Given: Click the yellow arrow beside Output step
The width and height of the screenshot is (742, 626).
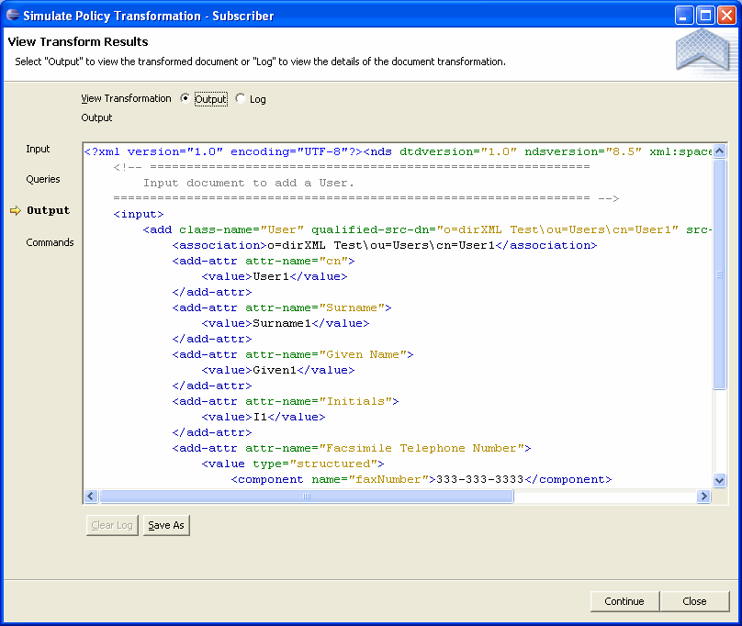Looking at the screenshot, I should coord(15,210).
